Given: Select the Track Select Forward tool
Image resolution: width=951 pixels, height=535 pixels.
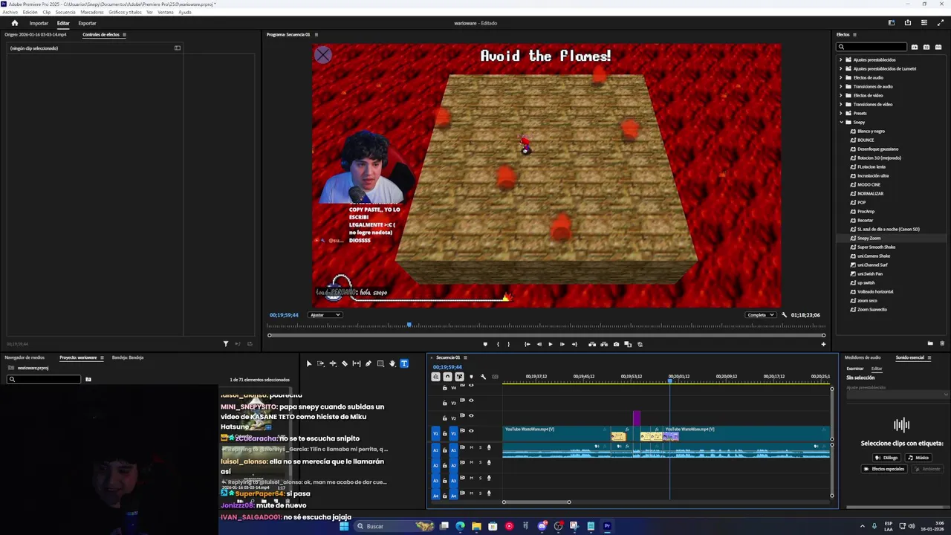Looking at the screenshot, I should tap(321, 363).
